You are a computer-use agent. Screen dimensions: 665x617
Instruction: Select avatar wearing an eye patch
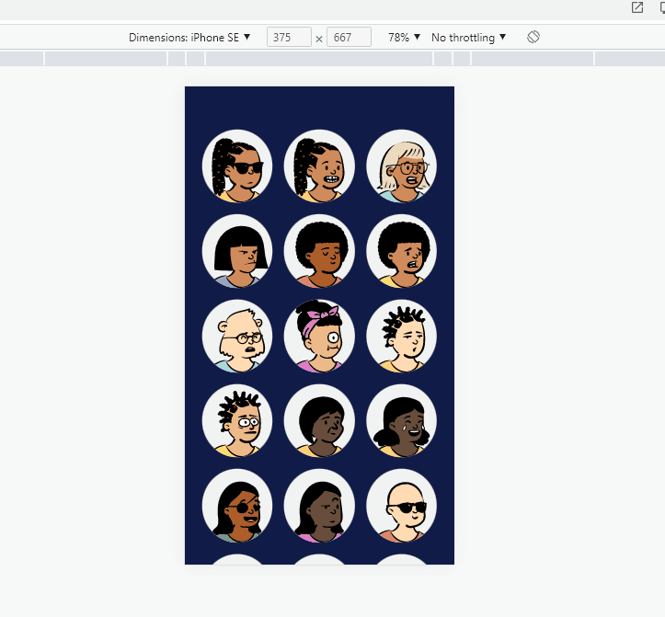(237, 506)
